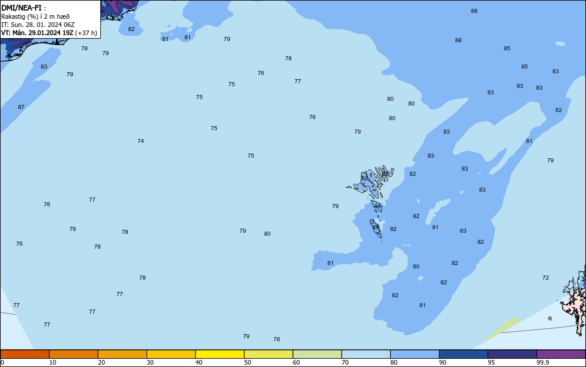
Task: Select the legend tick label '20'
Action: pyautogui.click(x=101, y=362)
